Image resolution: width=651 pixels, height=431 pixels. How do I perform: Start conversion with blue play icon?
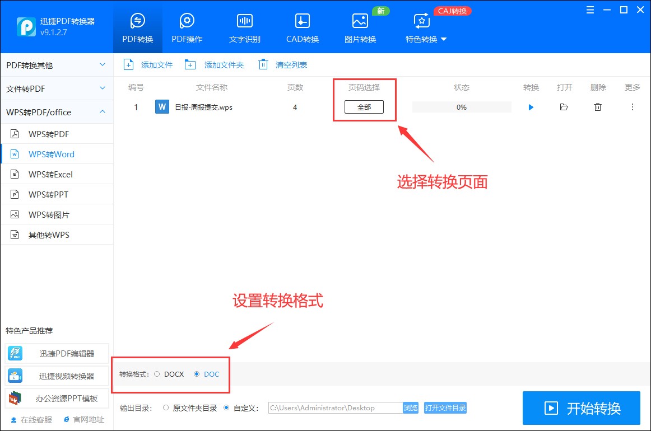(x=531, y=107)
